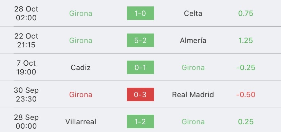Click Girona in the Villarreal match row

[193, 122]
